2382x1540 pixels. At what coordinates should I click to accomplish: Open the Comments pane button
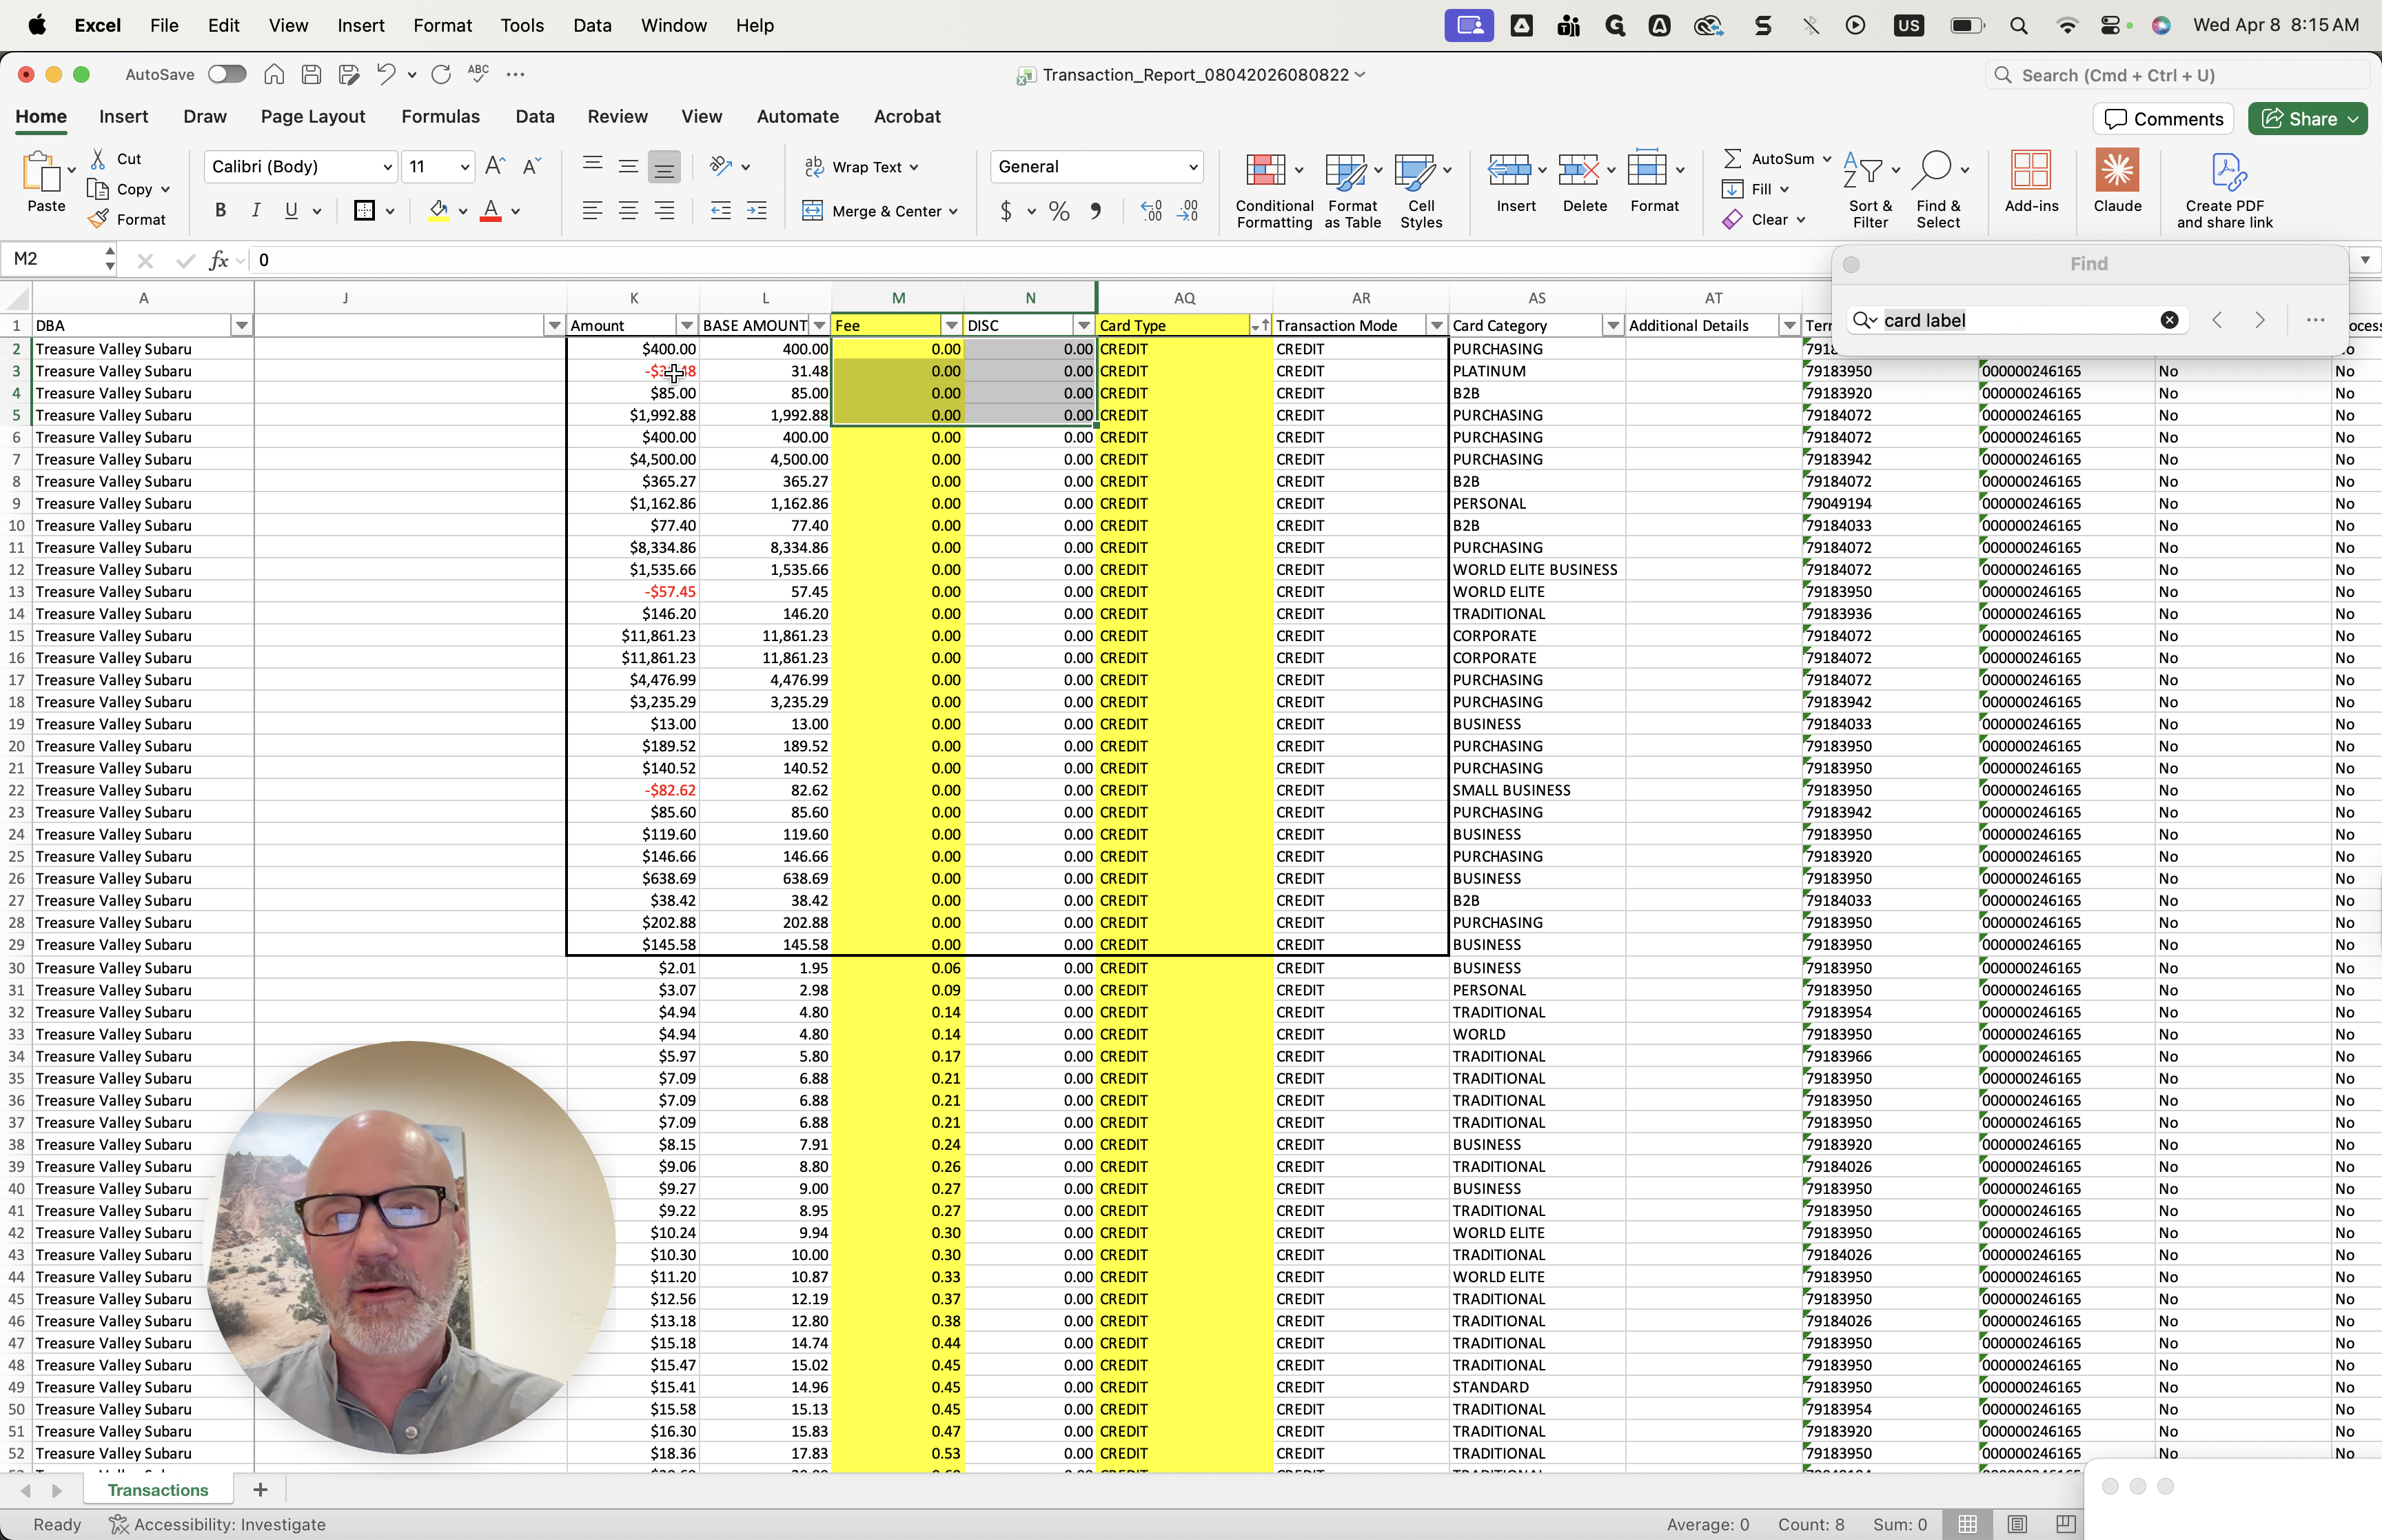tap(2163, 119)
